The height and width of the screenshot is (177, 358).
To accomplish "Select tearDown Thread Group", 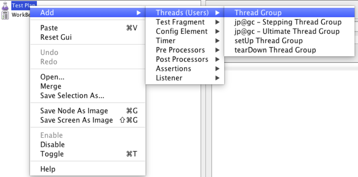I will click(275, 50).
